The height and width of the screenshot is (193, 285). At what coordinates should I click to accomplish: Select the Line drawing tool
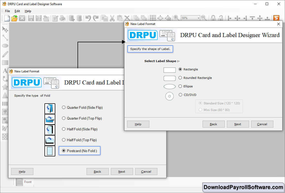pos(5,38)
